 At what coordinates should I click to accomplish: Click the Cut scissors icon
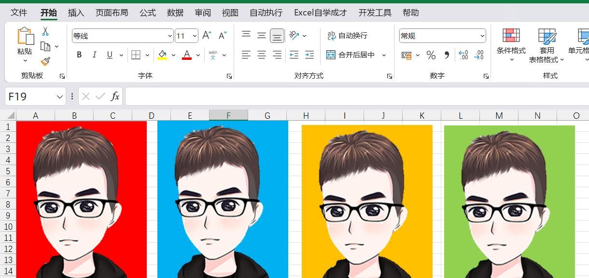45,31
